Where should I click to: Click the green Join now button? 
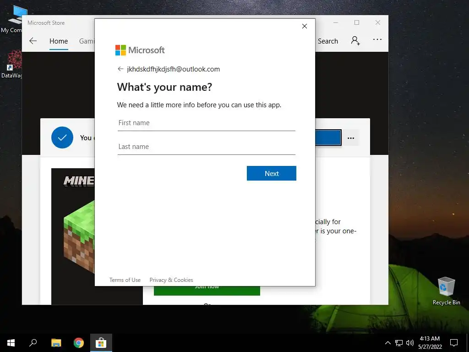[x=207, y=291]
